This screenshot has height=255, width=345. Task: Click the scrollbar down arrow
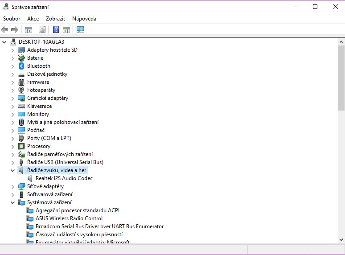point(341,240)
